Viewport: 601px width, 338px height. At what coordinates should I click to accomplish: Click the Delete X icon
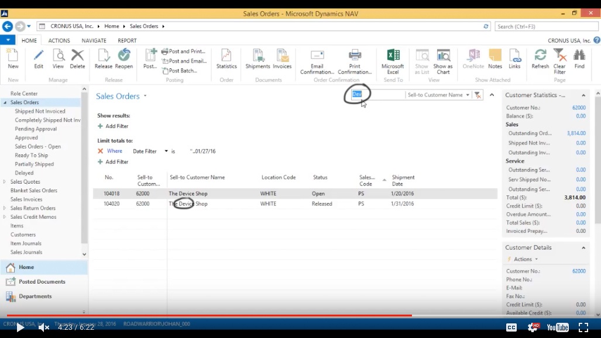(x=77, y=59)
